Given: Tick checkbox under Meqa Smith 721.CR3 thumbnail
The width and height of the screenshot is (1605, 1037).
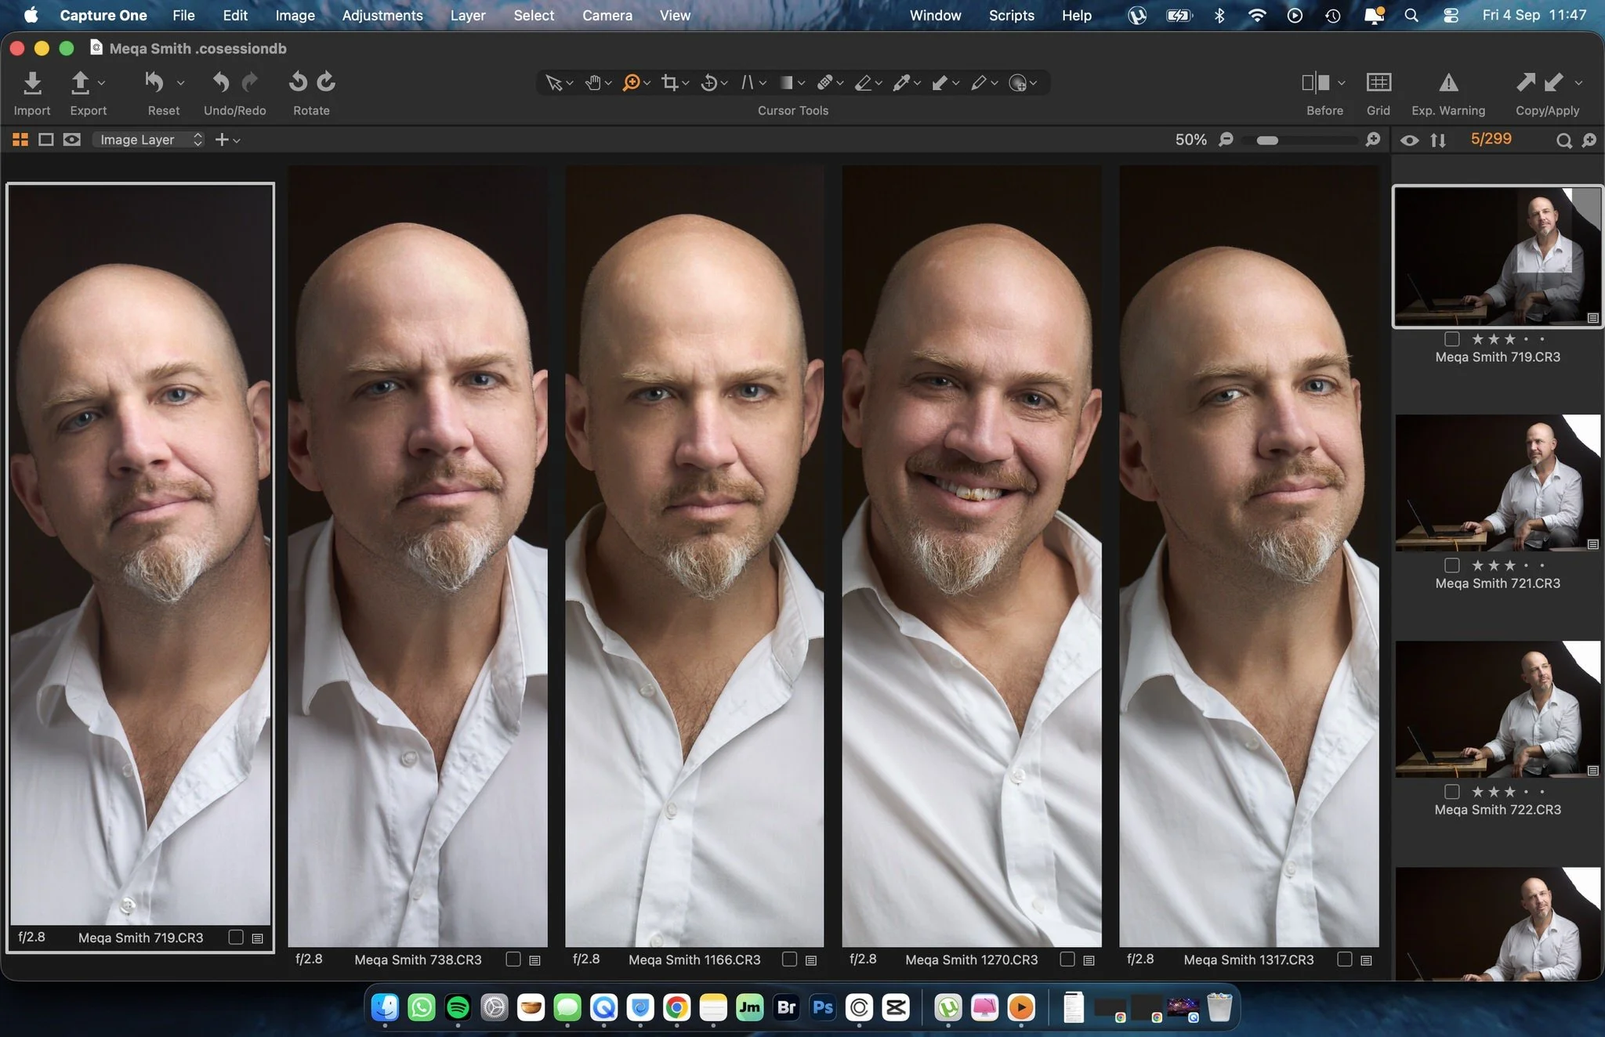Looking at the screenshot, I should (x=1452, y=565).
